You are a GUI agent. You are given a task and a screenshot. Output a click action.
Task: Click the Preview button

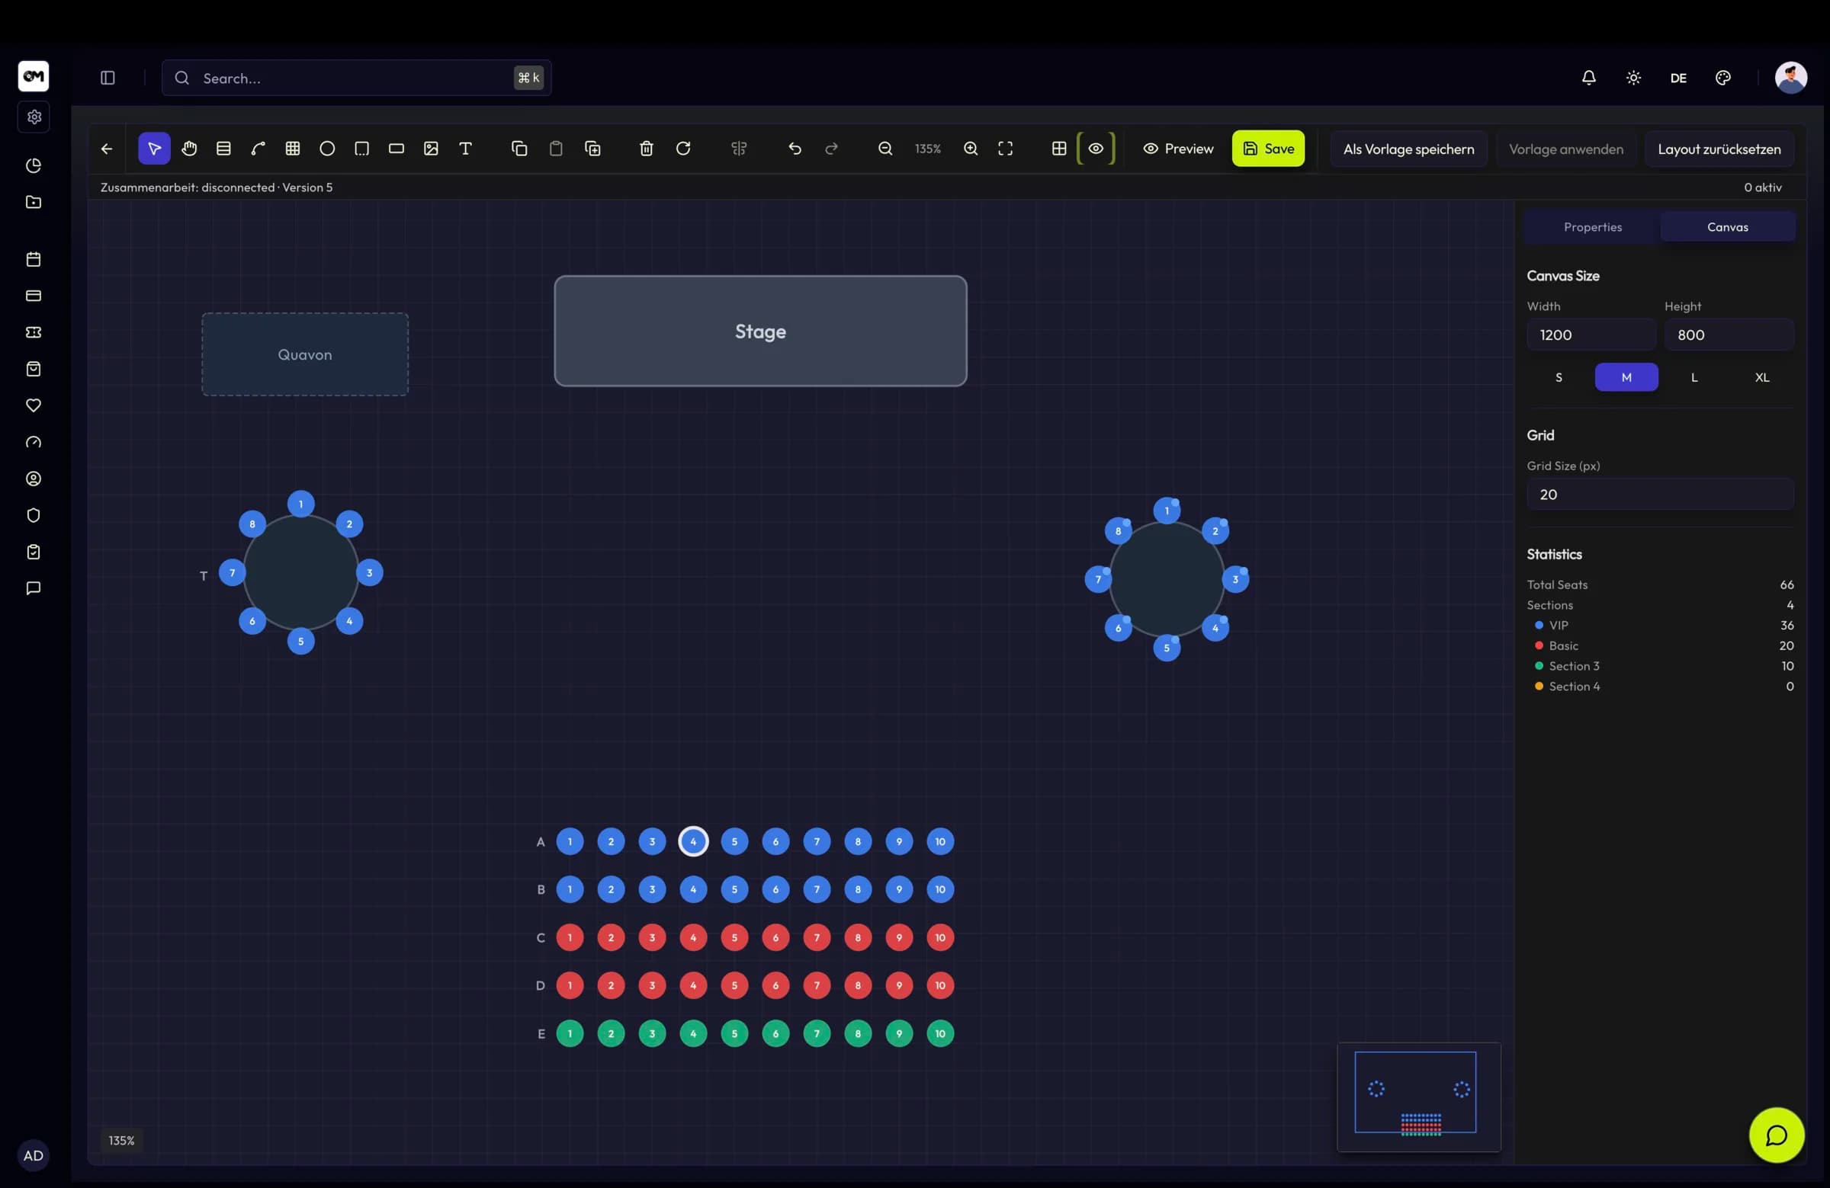click(1179, 149)
